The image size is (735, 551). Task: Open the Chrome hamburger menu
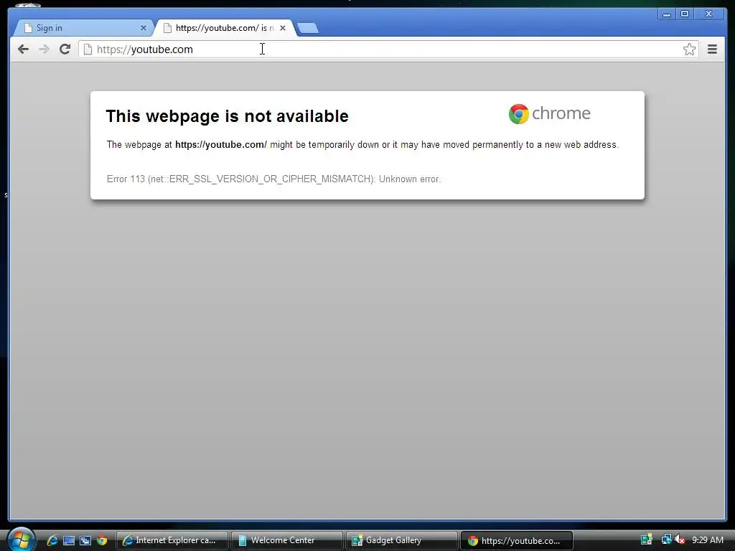(x=712, y=50)
